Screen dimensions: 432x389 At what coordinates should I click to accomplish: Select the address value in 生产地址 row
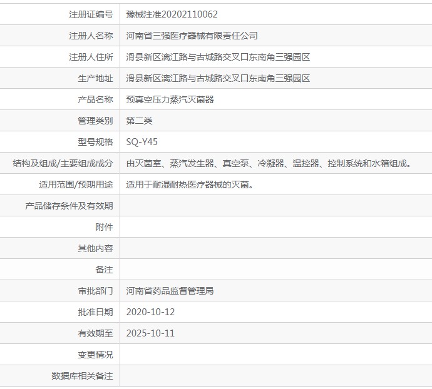[x=218, y=78]
